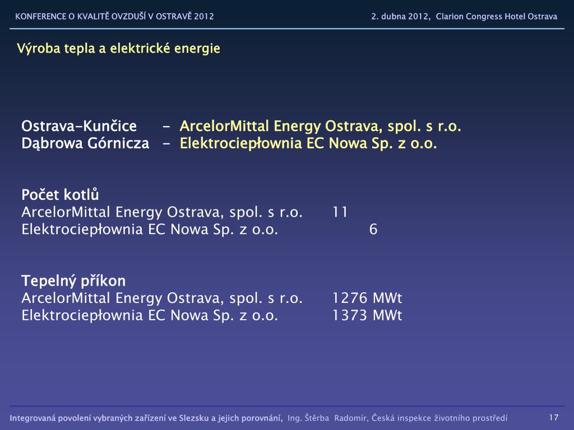Click the heading 'Tepelný příkon'
Viewport: 574px width, 430px height.
[73, 281]
